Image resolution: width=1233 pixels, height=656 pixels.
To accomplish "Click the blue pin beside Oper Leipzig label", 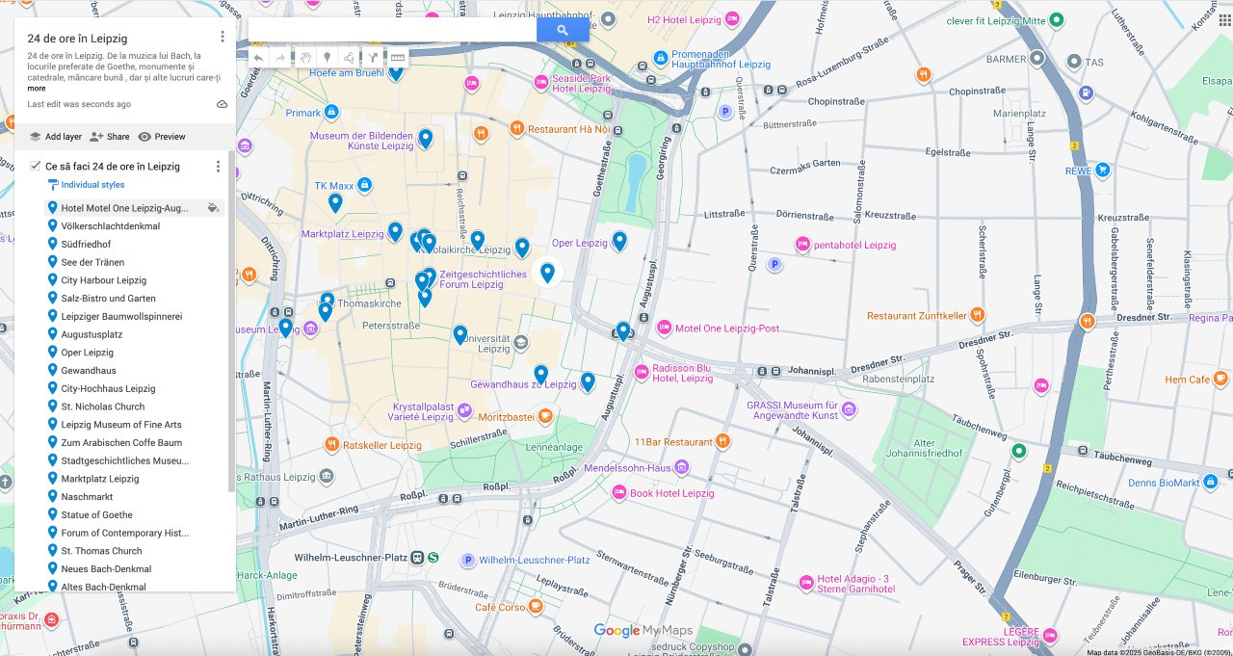I will [619, 241].
